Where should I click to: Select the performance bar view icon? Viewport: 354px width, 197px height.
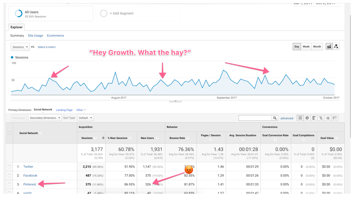314,118
